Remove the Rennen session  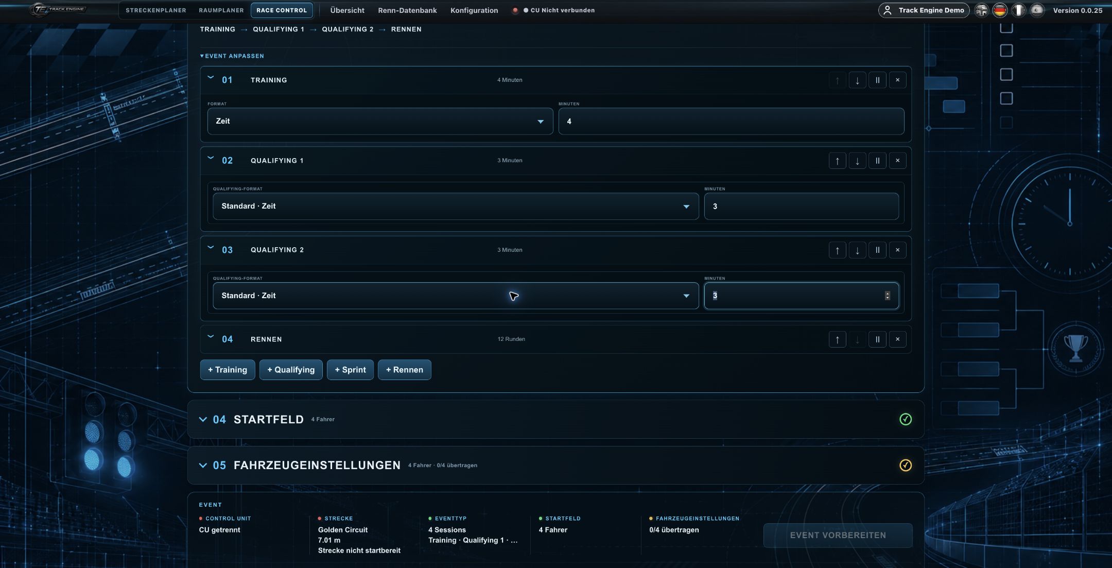897,339
